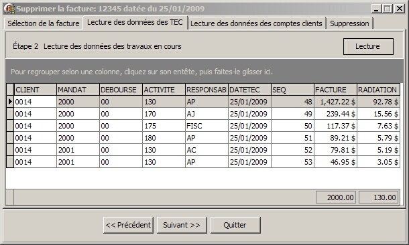The height and width of the screenshot is (245, 409).
Task: Click SEQ cell 48
Action: point(292,102)
